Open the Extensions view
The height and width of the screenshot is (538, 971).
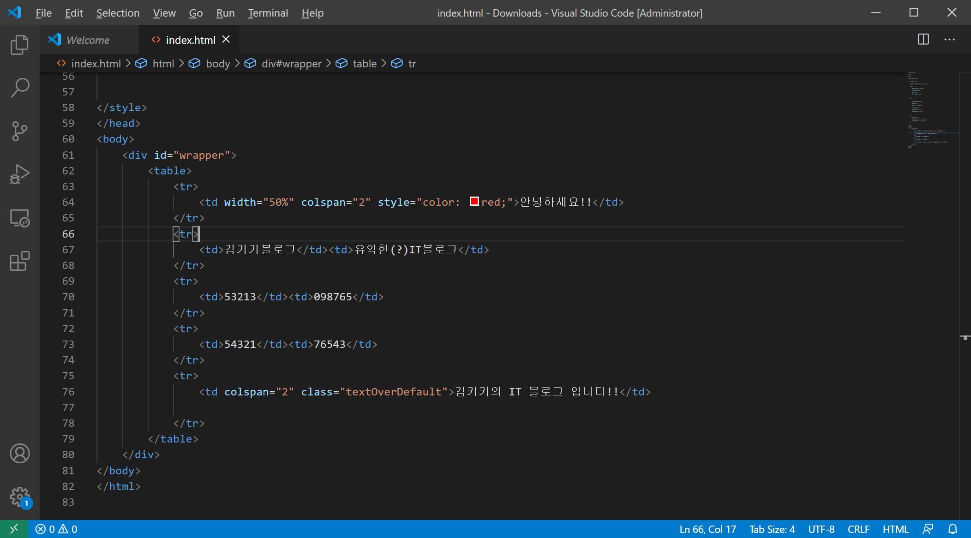pos(19,261)
